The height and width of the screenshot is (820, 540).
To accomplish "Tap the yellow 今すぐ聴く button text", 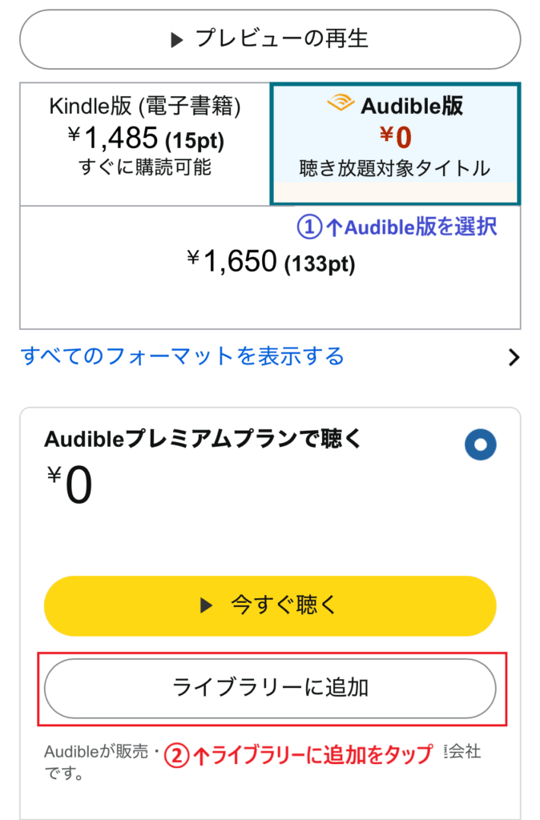I will 283,605.
